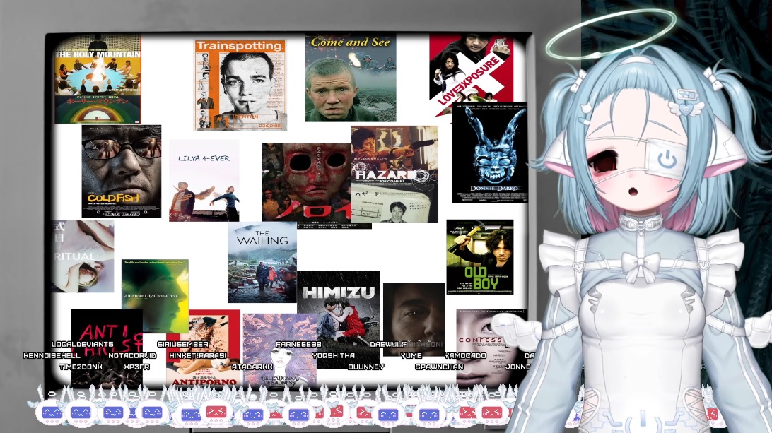Click the username KENNOISEHELL

52,356
